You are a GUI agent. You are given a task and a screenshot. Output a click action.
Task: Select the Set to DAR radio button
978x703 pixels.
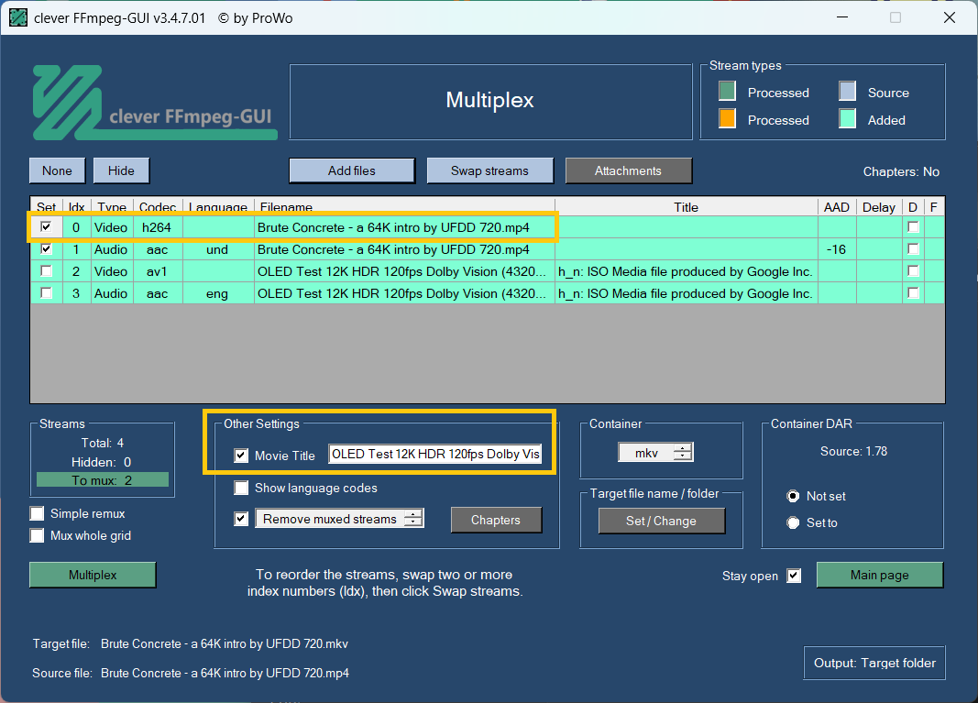coord(793,522)
